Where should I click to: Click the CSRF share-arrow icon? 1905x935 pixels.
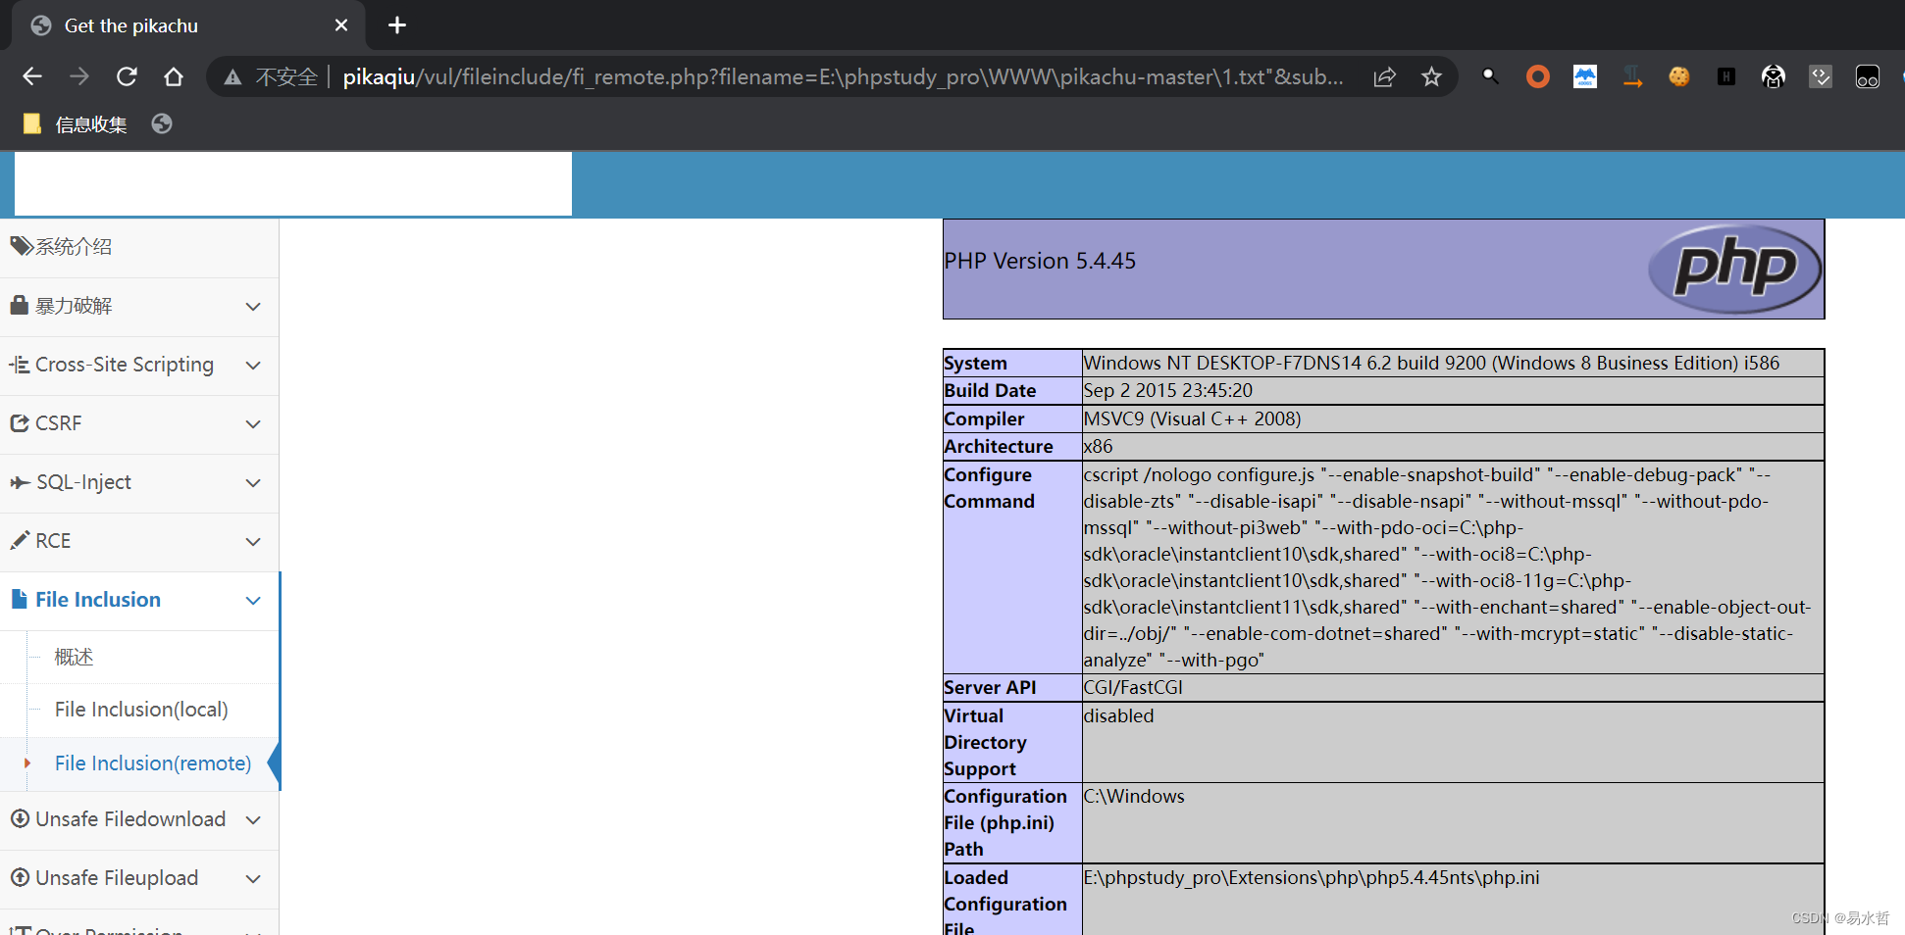coord(20,422)
